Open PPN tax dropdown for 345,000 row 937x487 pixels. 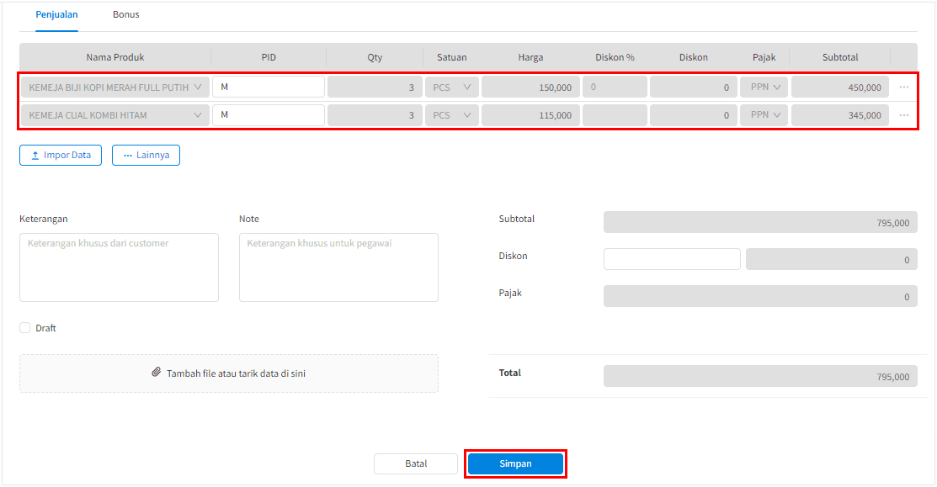click(764, 115)
